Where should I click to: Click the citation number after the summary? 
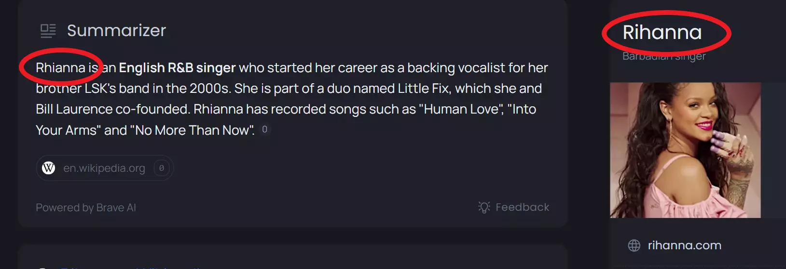(264, 129)
